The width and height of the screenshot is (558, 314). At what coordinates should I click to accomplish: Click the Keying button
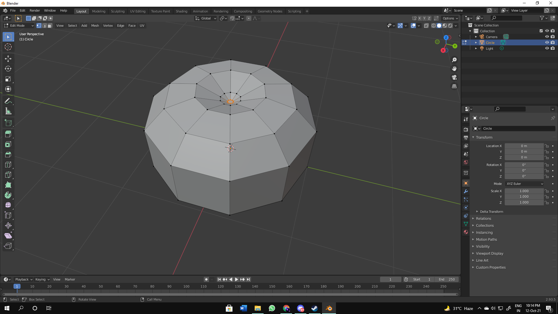click(x=42, y=279)
